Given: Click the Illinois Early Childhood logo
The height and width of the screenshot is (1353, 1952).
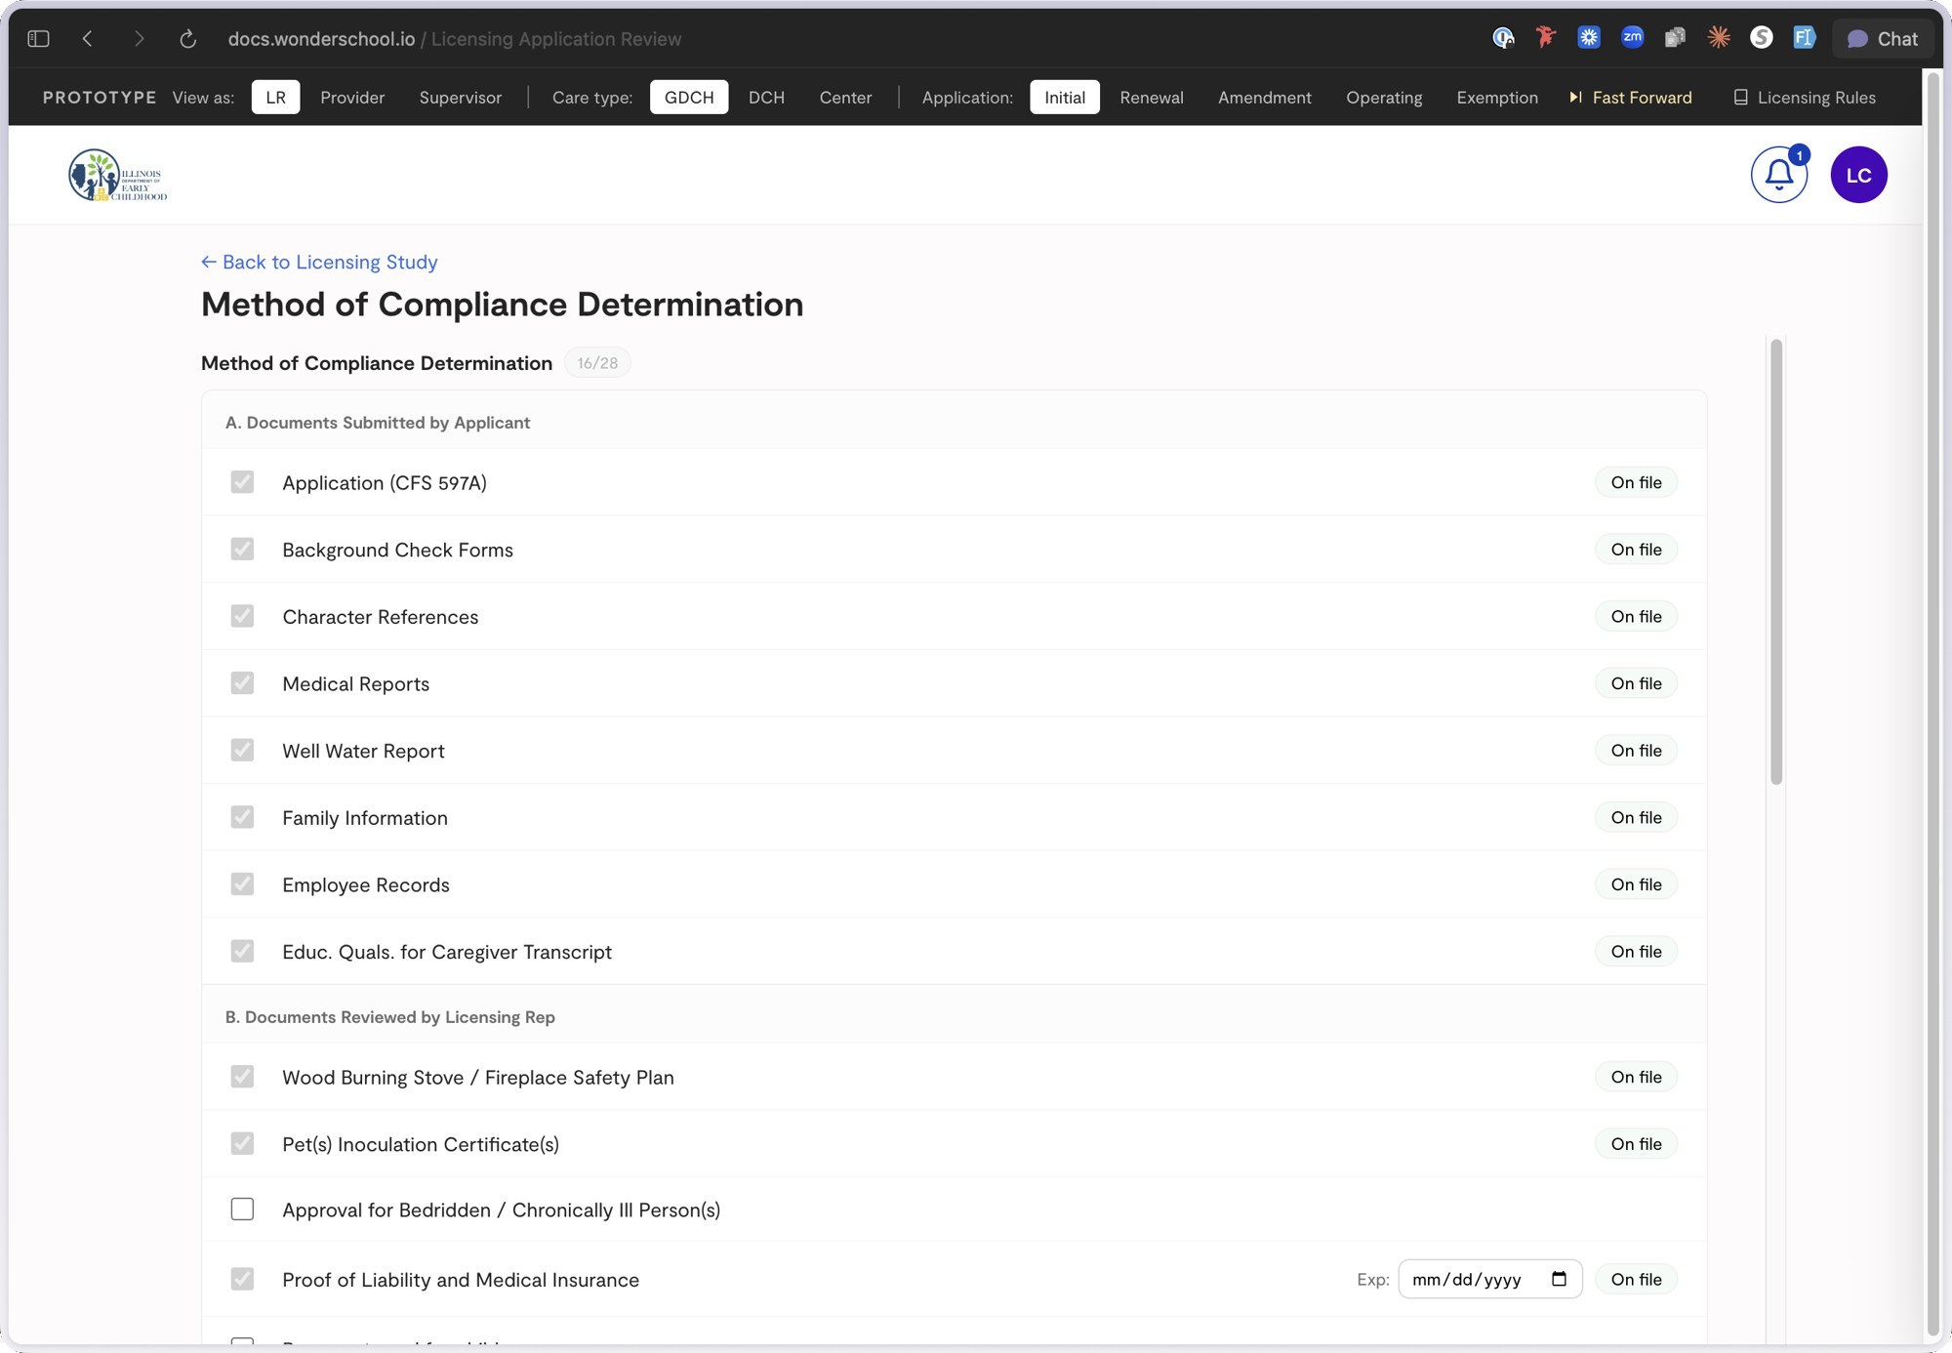Looking at the screenshot, I should (x=118, y=176).
